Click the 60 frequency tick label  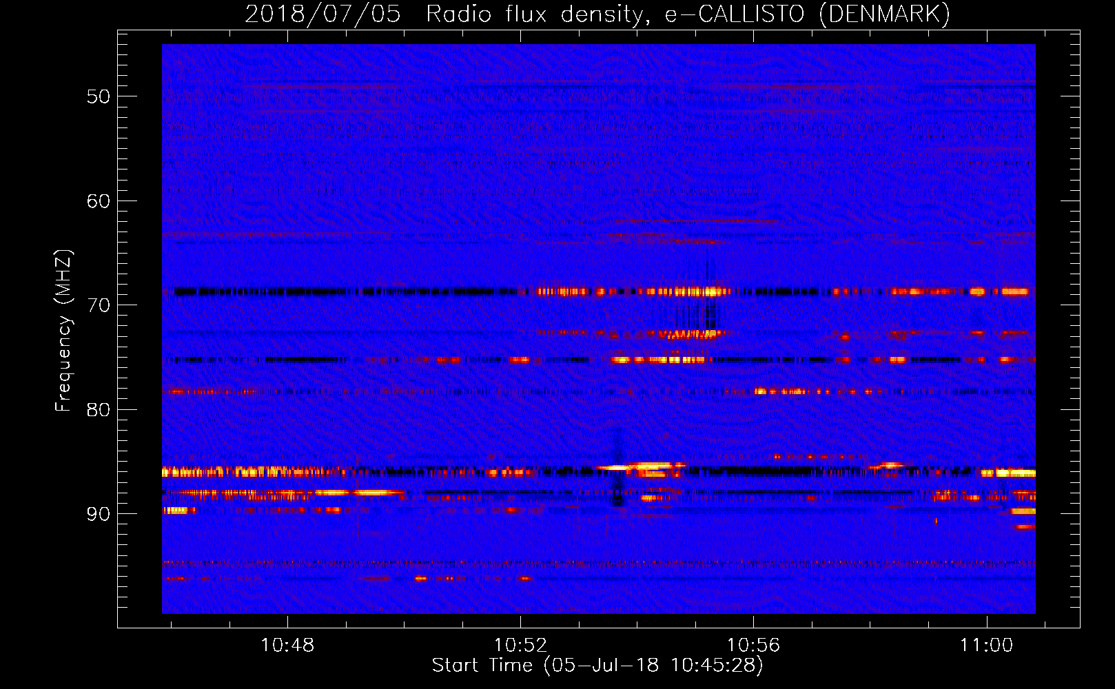click(98, 201)
